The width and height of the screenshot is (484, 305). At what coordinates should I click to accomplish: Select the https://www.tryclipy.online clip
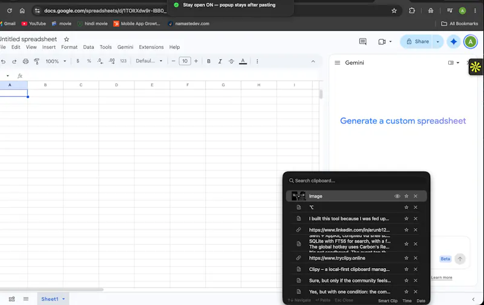coord(337,258)
